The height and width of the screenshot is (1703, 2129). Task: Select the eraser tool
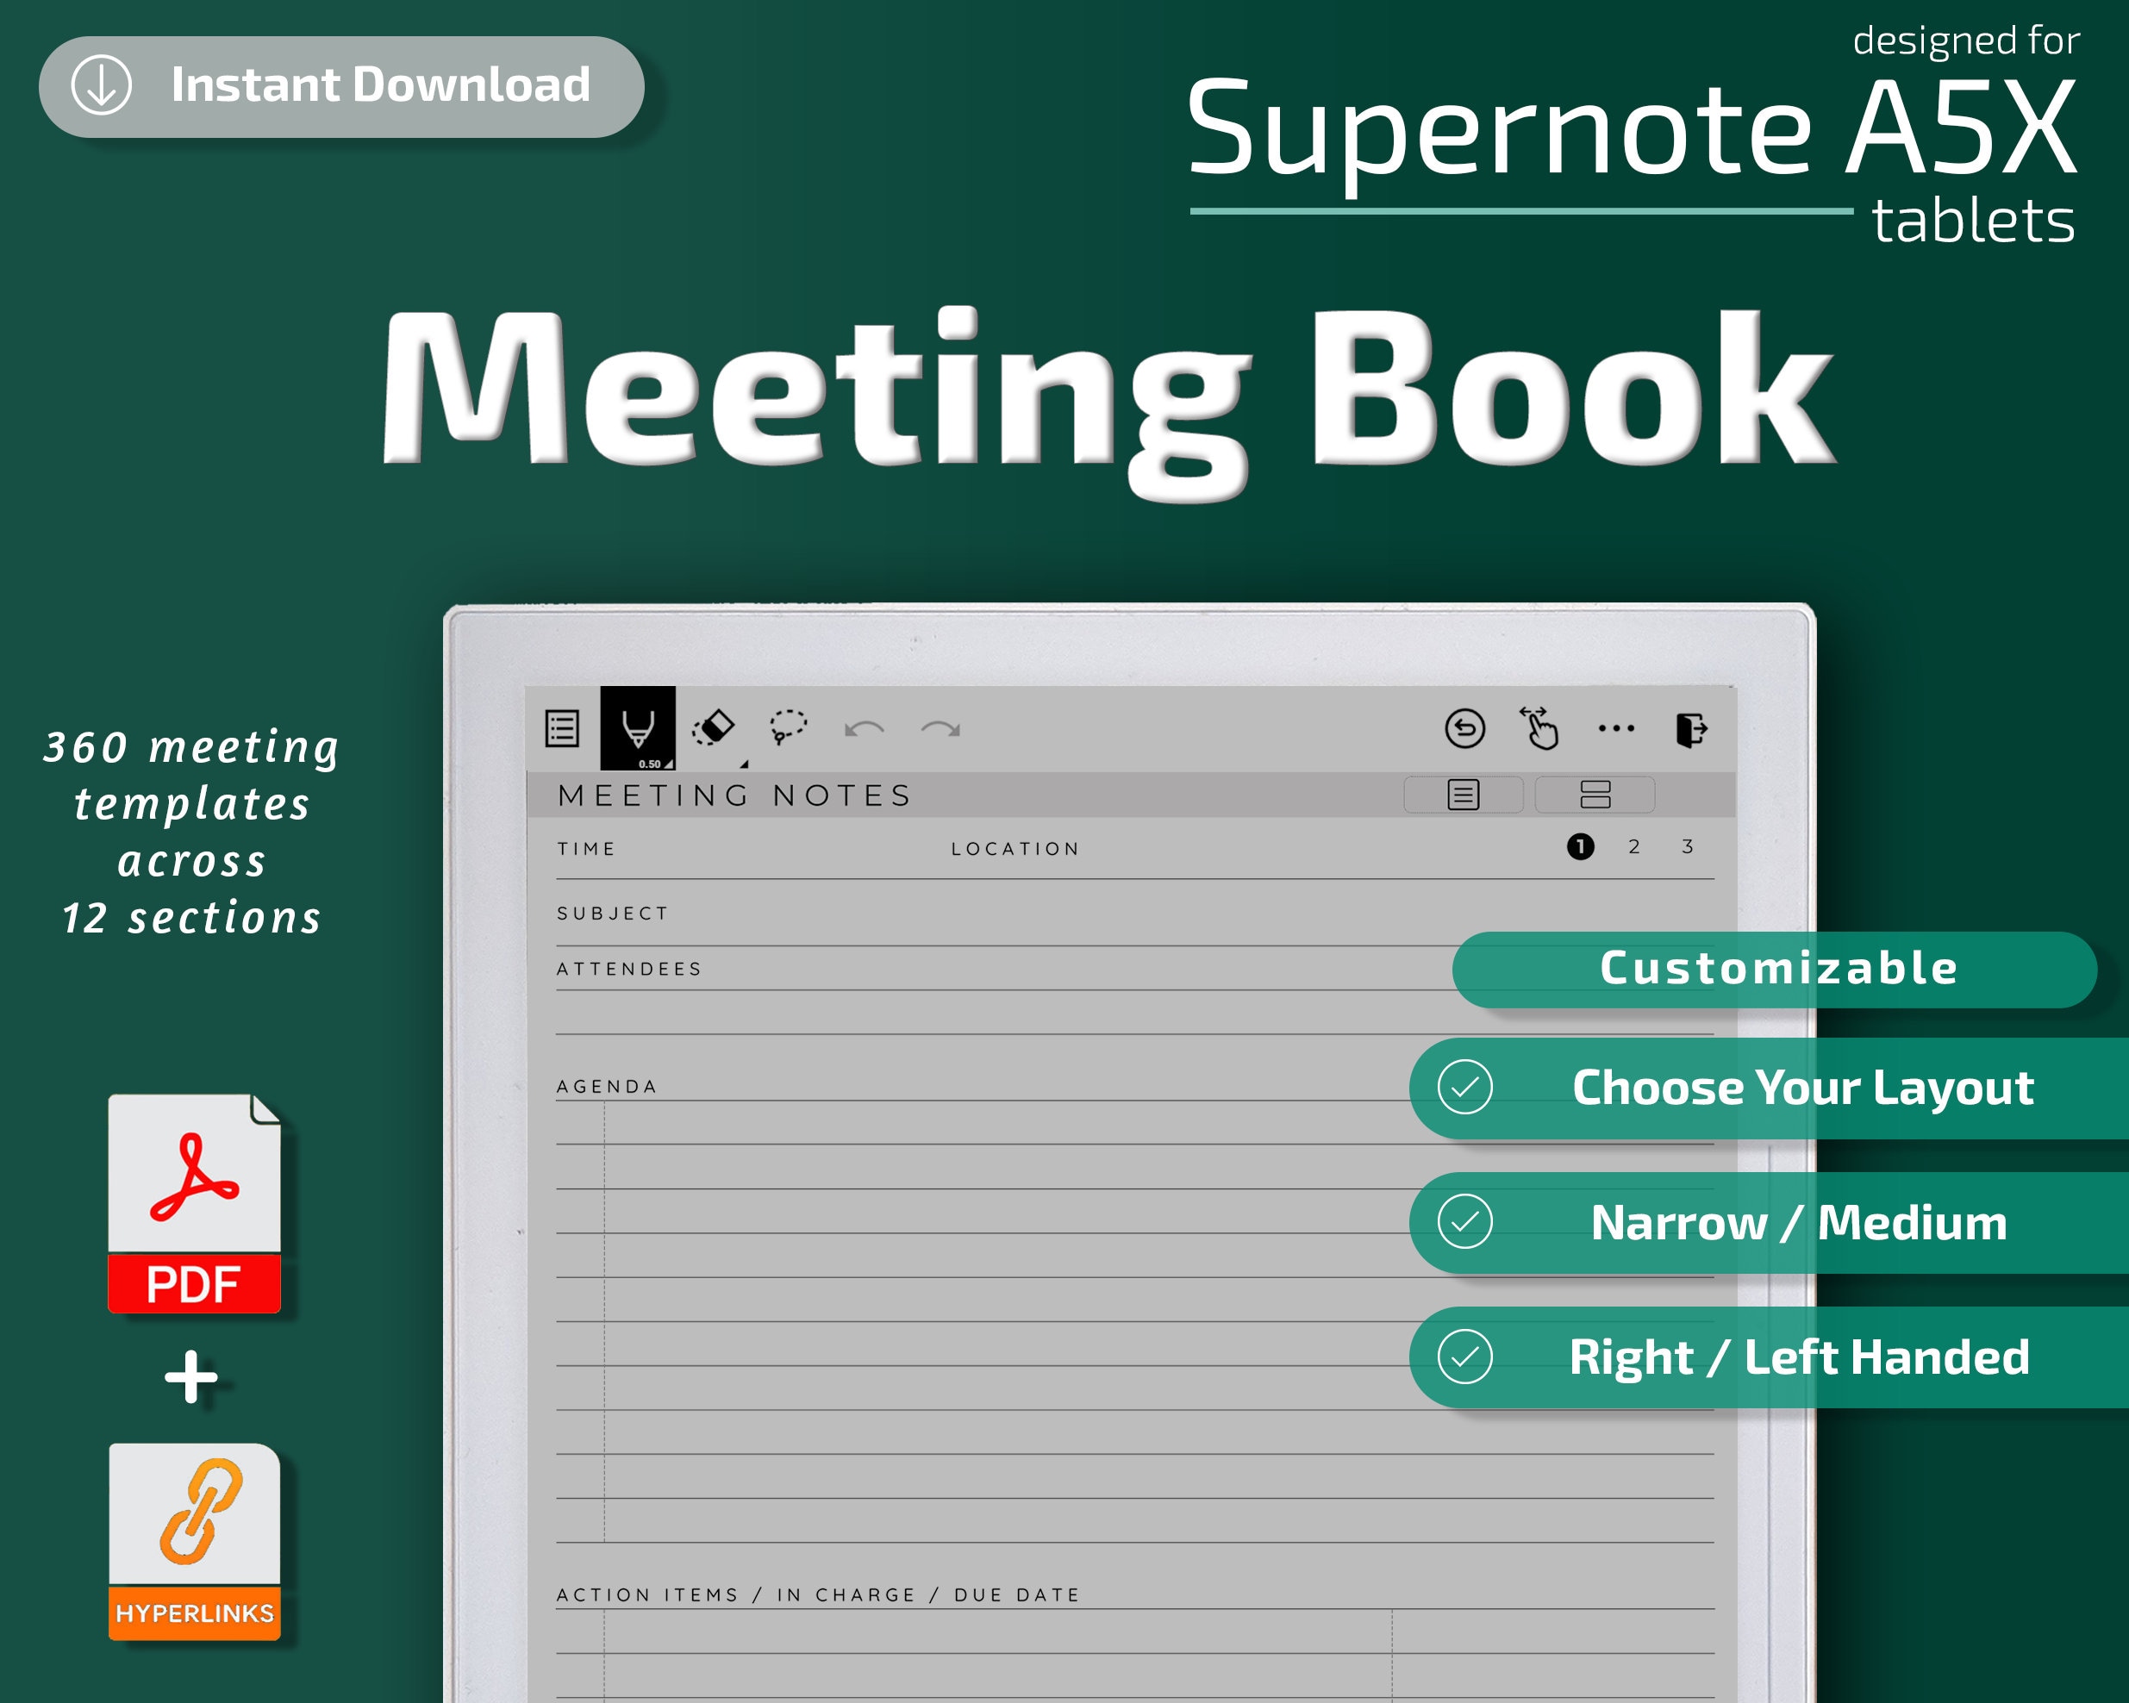[x=714, y=728]
